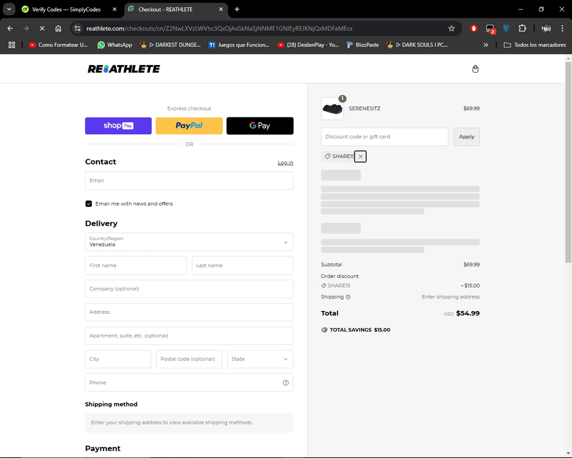Click the Shipping info question icon

point(348,297)
